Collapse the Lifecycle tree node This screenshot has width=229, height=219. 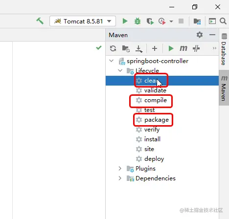pyautogui.click(x=120, y=70)
